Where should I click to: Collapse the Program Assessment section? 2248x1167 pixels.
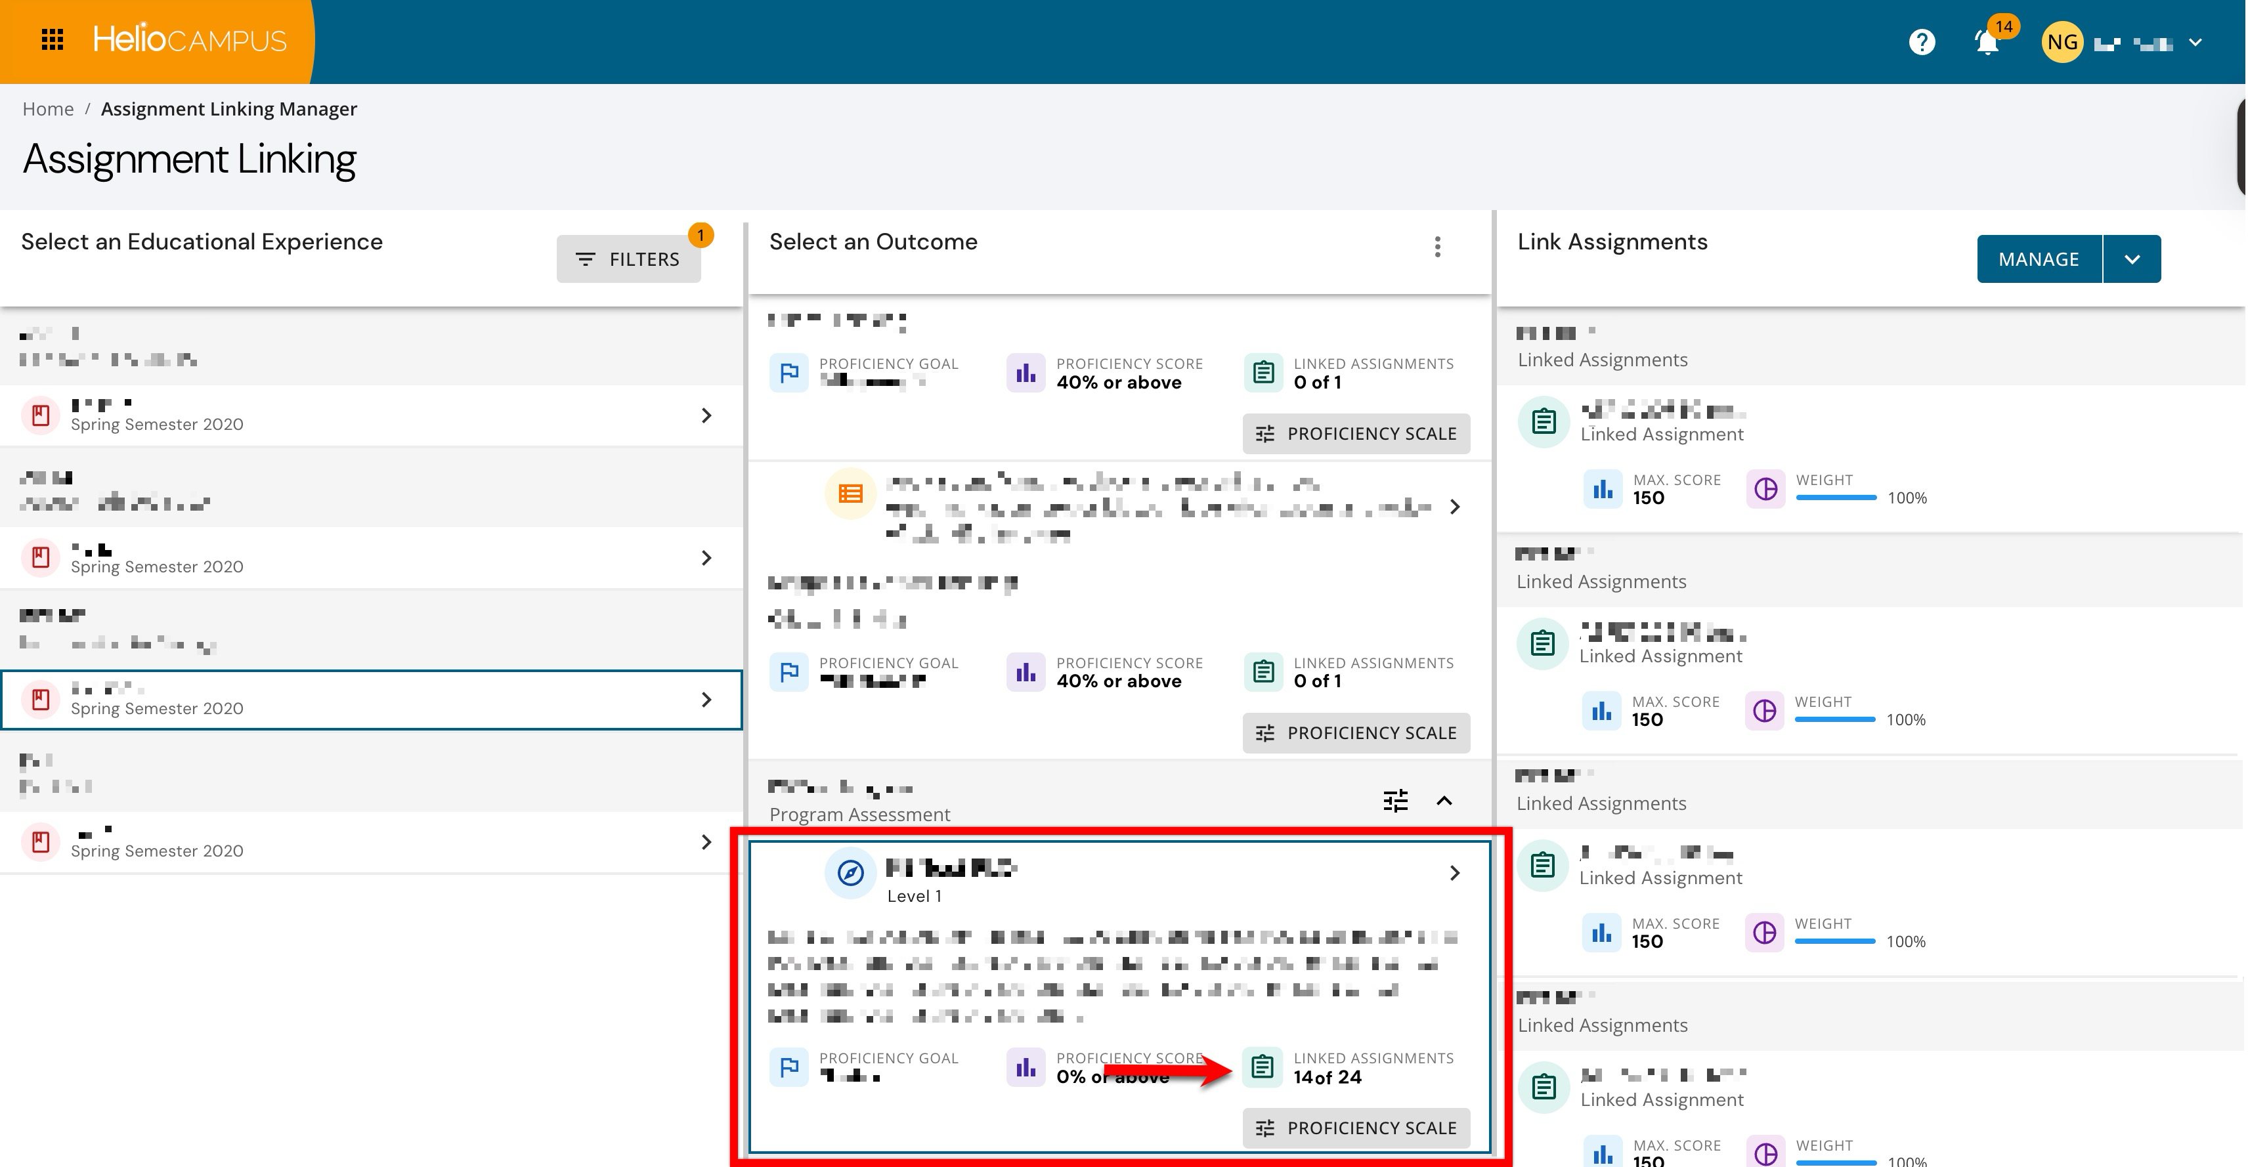[x=1444, y=801]
